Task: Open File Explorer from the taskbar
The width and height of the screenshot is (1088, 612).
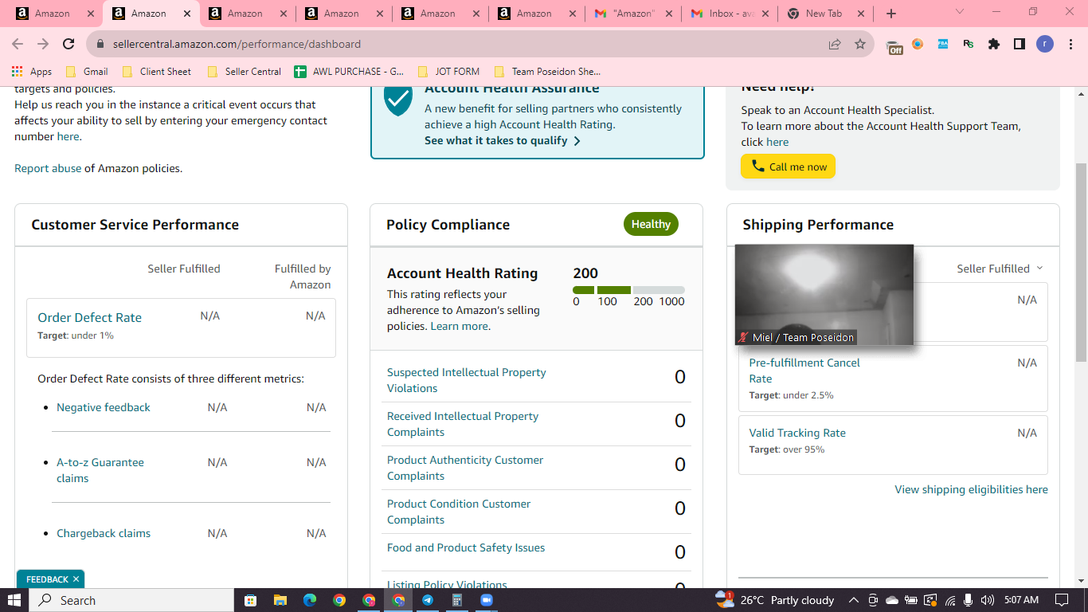Action: 280,600
